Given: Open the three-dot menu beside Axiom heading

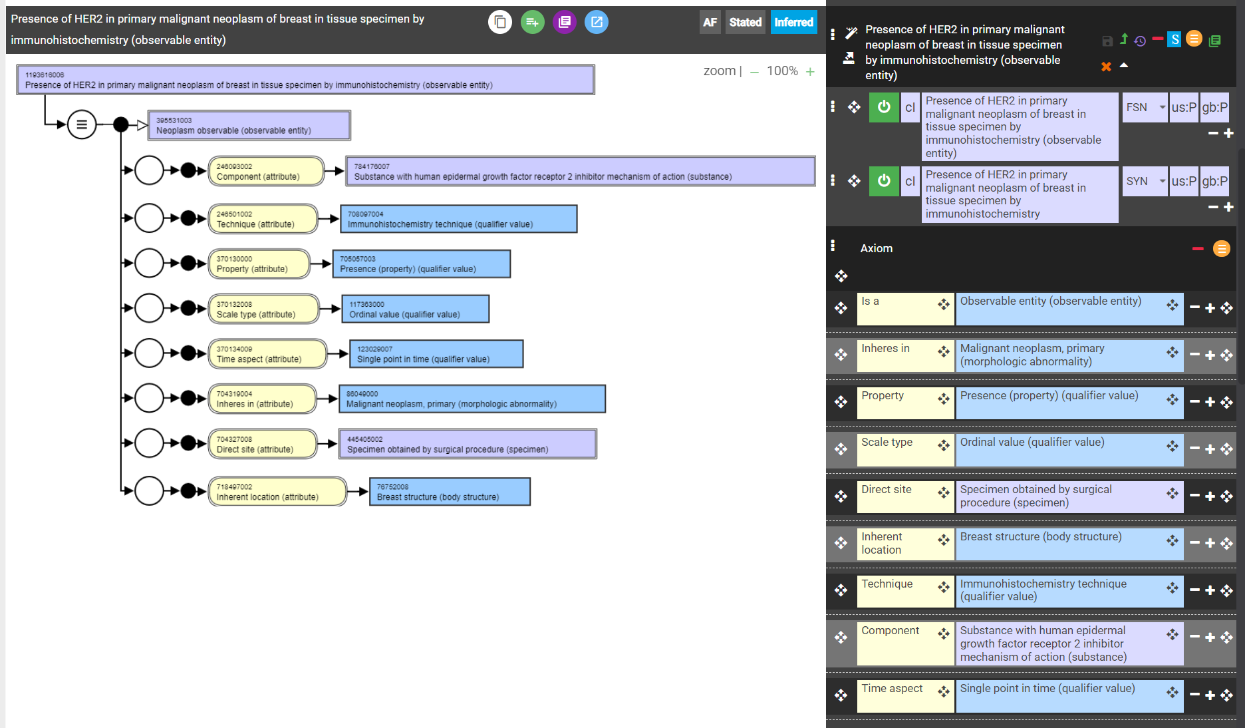Looking at the screenshot, I should click(x=833, y=246).
